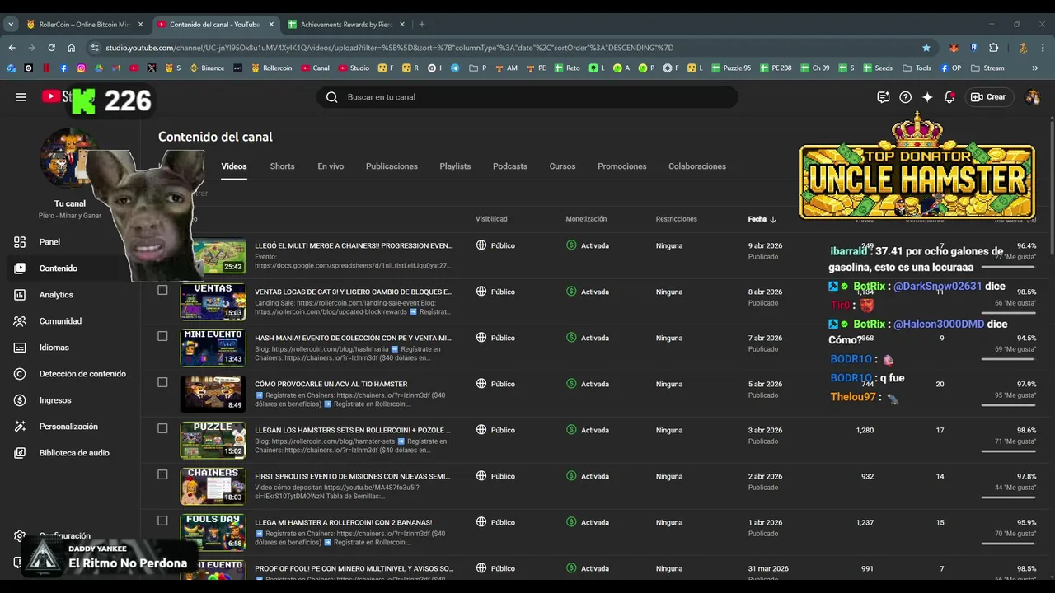Viewport: 1055px width, 593px height.
Task: Open Chrome's three-dot menu
Action: point(1042,48)
